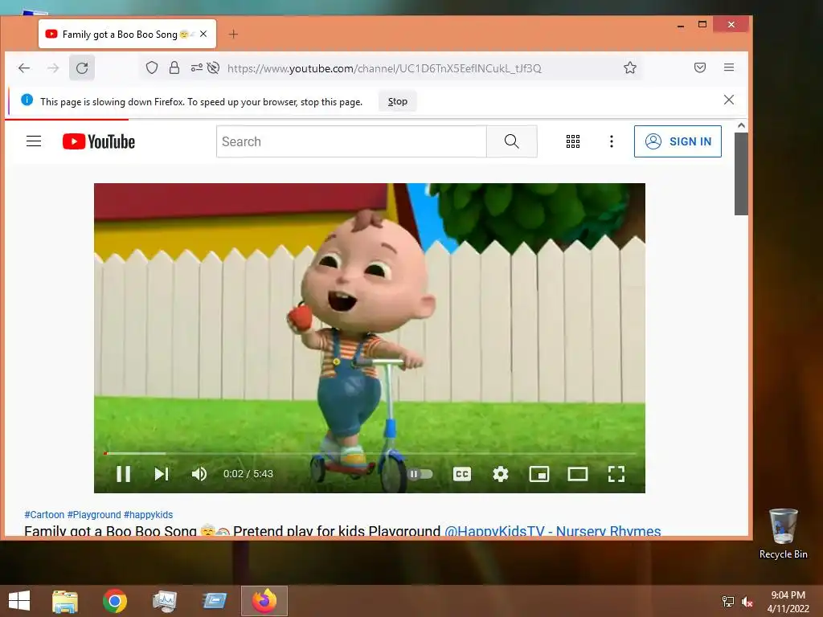Click the #happykids hashtag link
The width and height of the screenshot is (823, 617).
148,515
